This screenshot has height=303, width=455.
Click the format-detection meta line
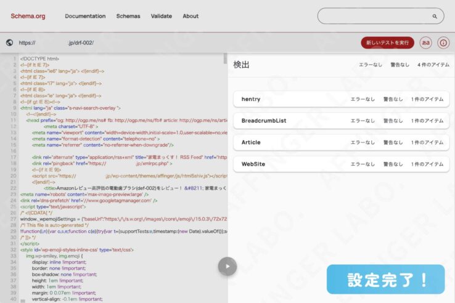(96, 139)
